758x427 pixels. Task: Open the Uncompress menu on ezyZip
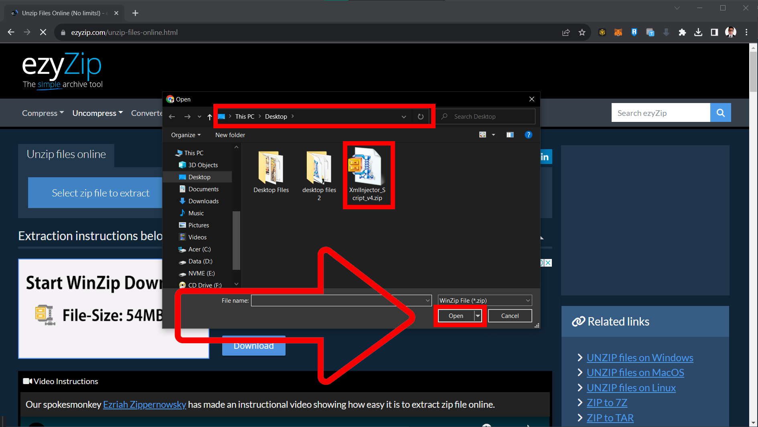[97, 113]
